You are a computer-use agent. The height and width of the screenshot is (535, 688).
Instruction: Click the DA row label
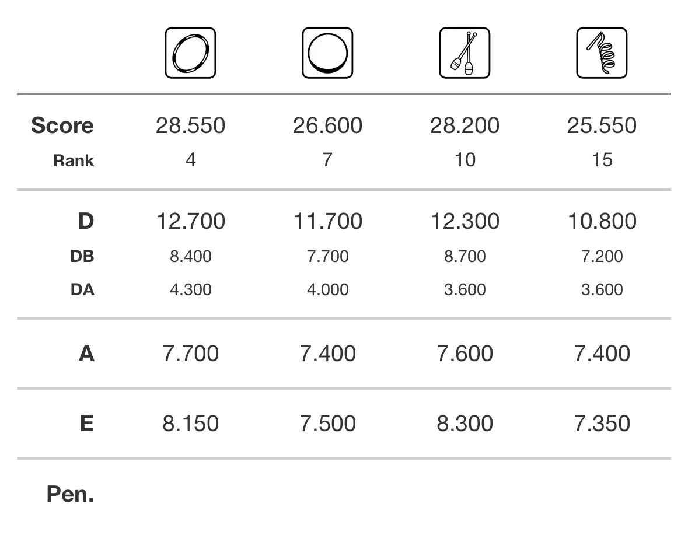(82, 289)
